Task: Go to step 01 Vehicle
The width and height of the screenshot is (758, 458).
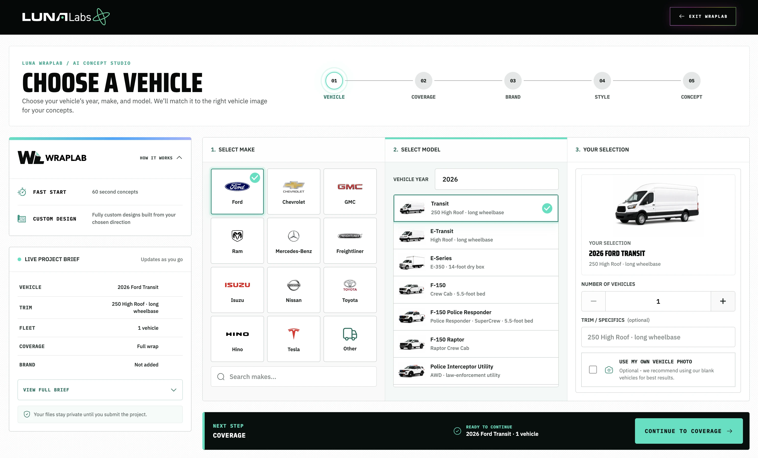Action: pos(334,81)
